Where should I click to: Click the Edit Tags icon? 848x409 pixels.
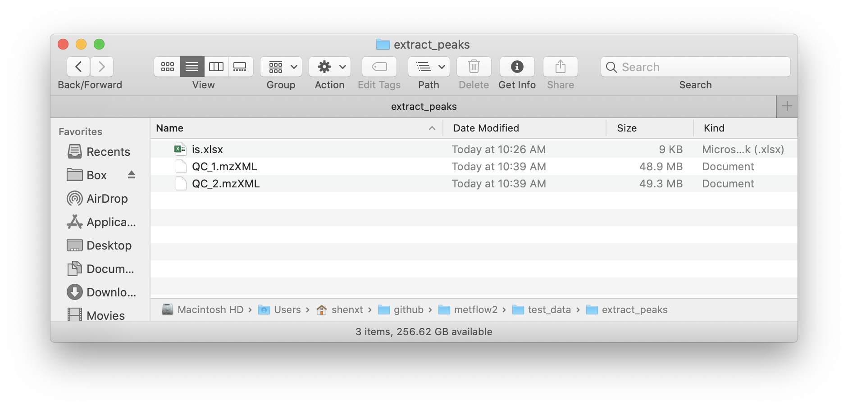[379, 66]
